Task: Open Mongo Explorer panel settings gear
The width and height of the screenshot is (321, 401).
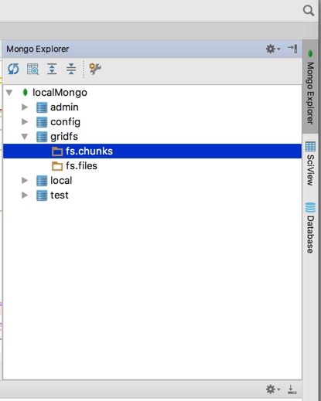Action: [x=273, y=49]
